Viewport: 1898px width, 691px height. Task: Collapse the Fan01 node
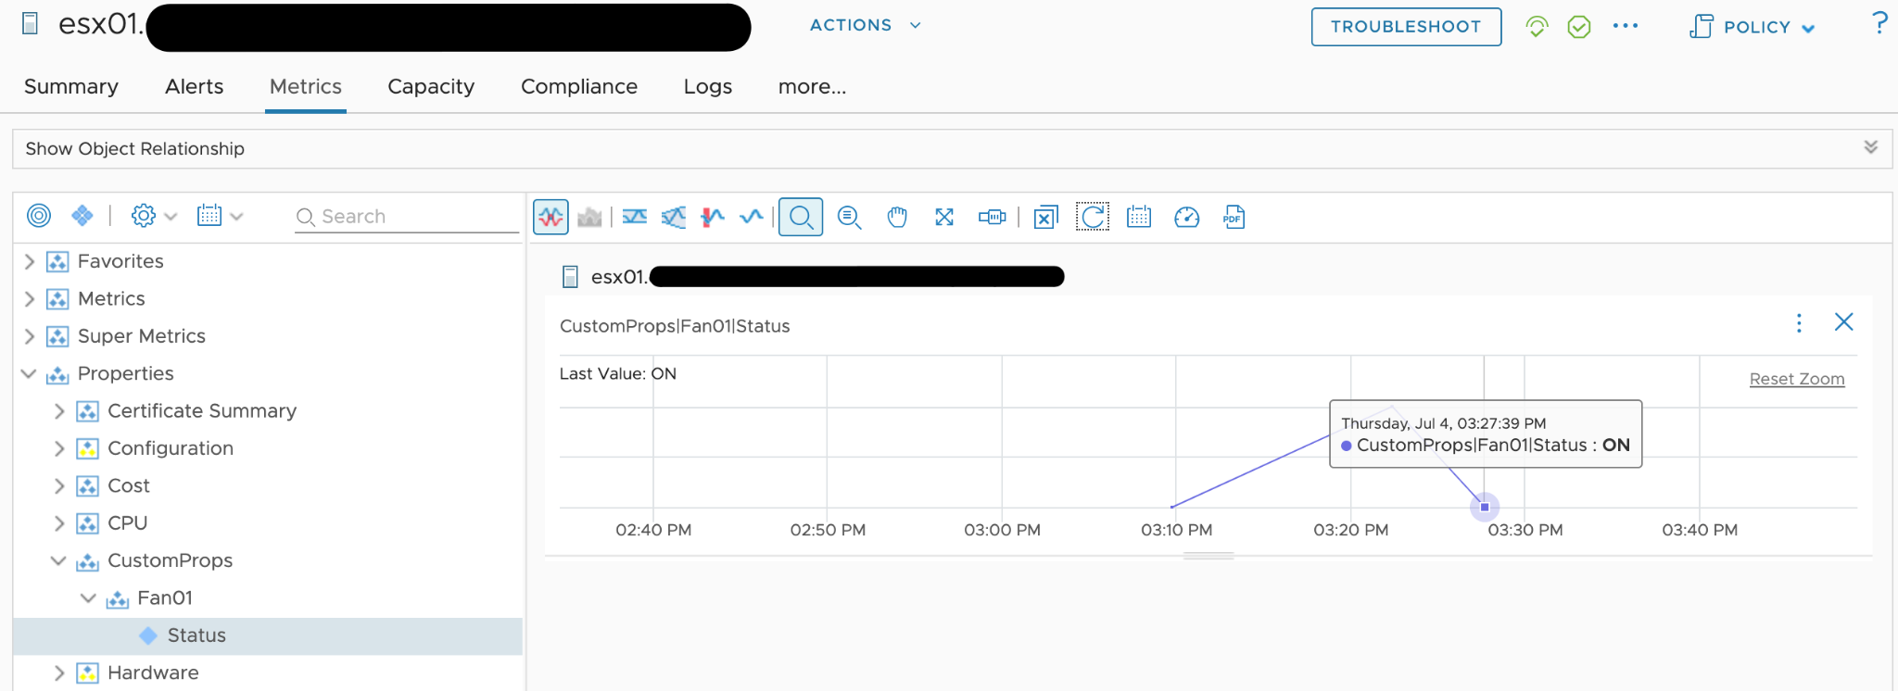[x=88, y=598]
